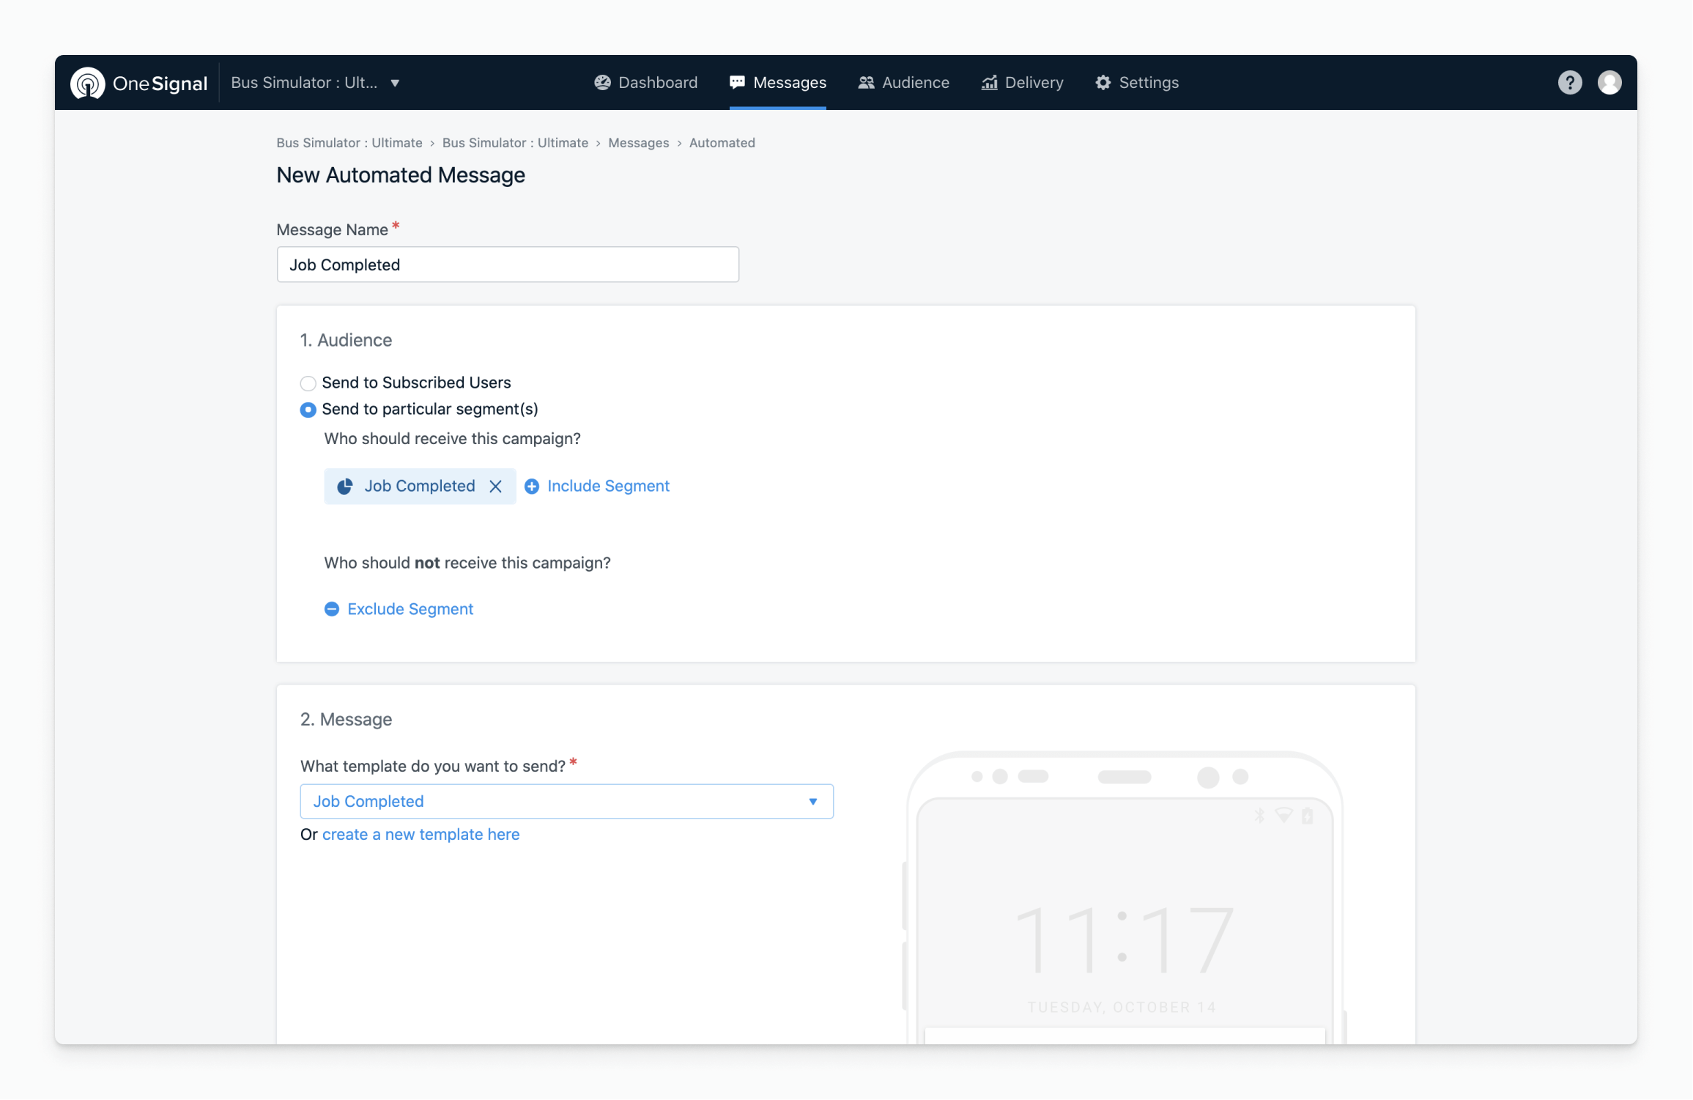Viewport: 1693px width, 1100px height.
Task: Expand the template selector arrow
Action: [x=812, y=801]
